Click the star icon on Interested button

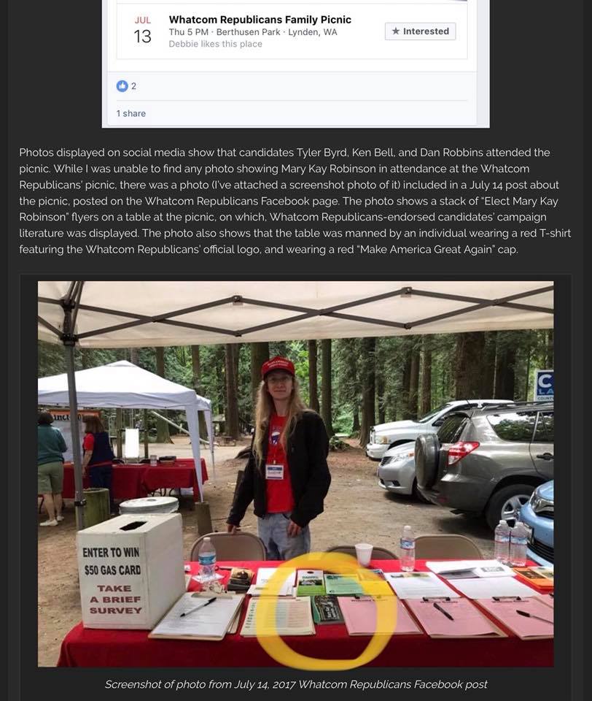pyautogui.click(x=396, y=31)
